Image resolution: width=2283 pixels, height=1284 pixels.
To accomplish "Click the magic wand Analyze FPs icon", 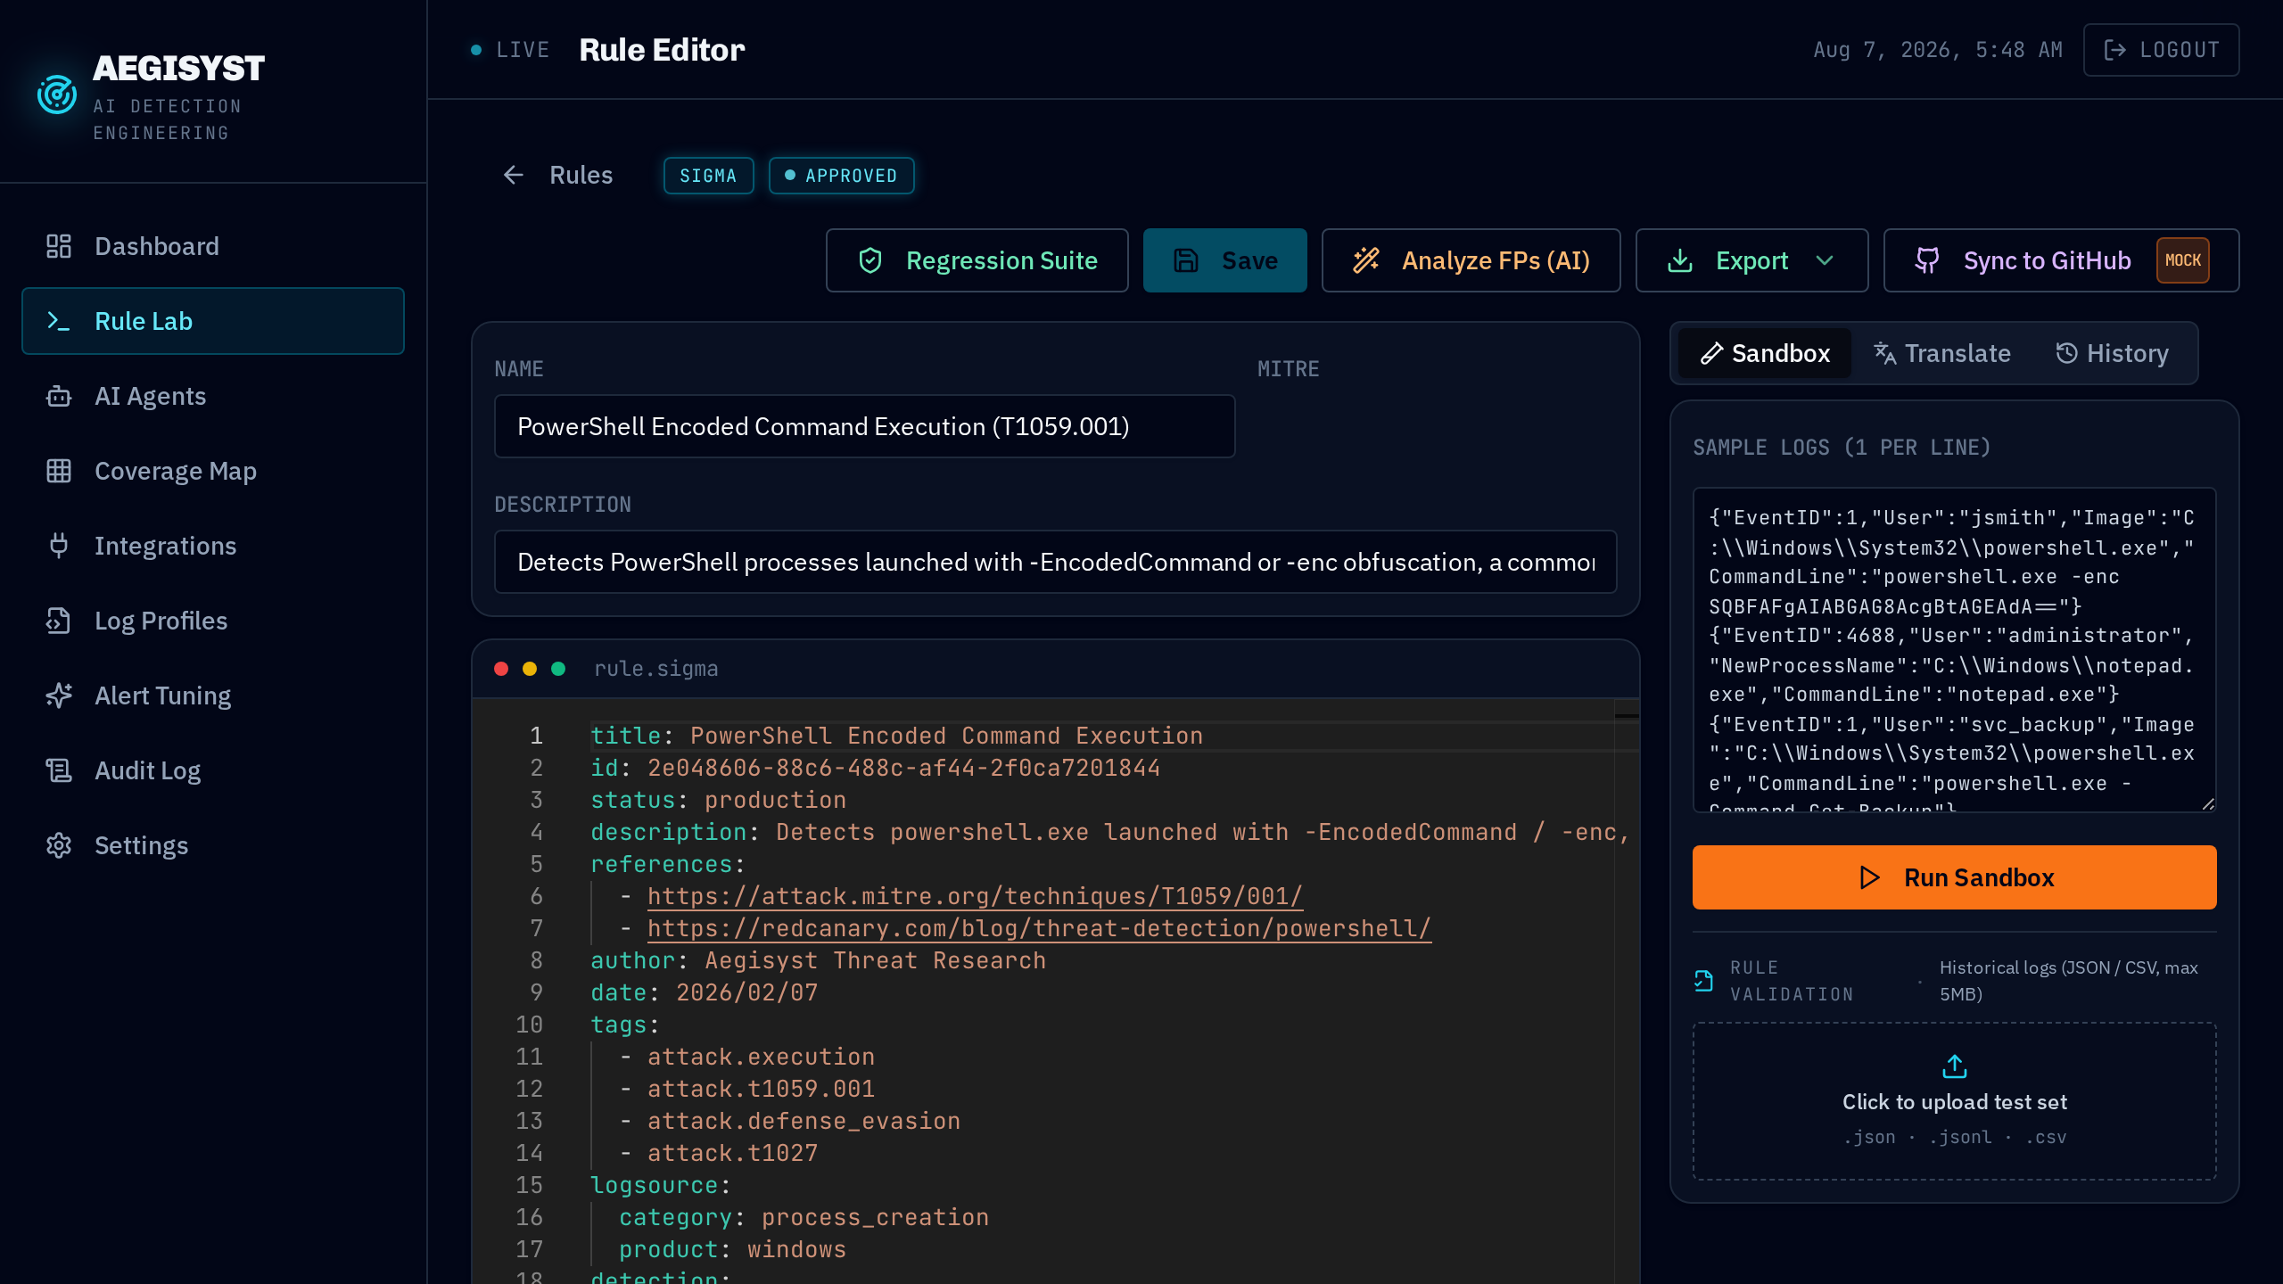I will click(x=1366, y=260).
